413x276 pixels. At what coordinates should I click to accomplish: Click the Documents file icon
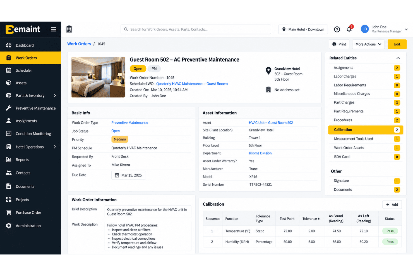9,187
